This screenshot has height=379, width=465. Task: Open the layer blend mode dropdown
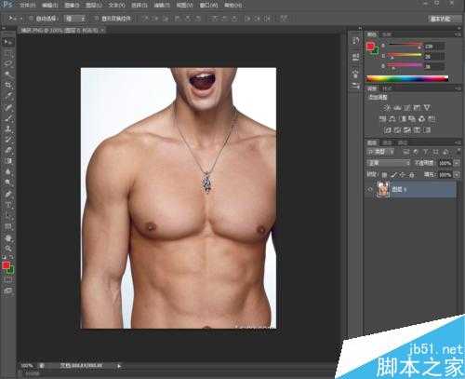point(389,163)
